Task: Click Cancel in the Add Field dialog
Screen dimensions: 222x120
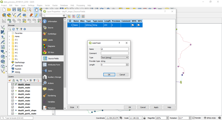Action: click(122, 74)
